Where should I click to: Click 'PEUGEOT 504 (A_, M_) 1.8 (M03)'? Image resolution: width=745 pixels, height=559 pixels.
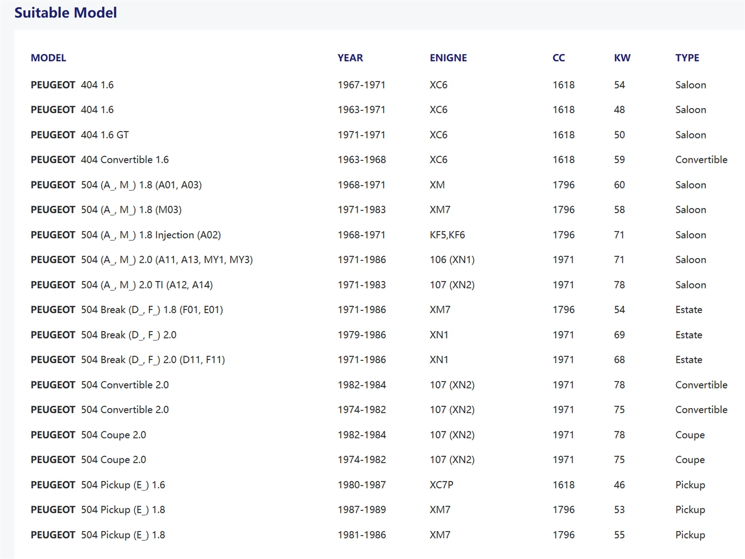click(x=106, y=210)
